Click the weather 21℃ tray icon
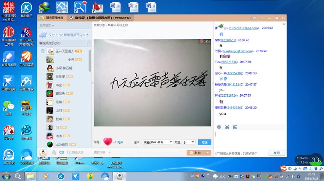The image size is (324, 181). [219, 176]
